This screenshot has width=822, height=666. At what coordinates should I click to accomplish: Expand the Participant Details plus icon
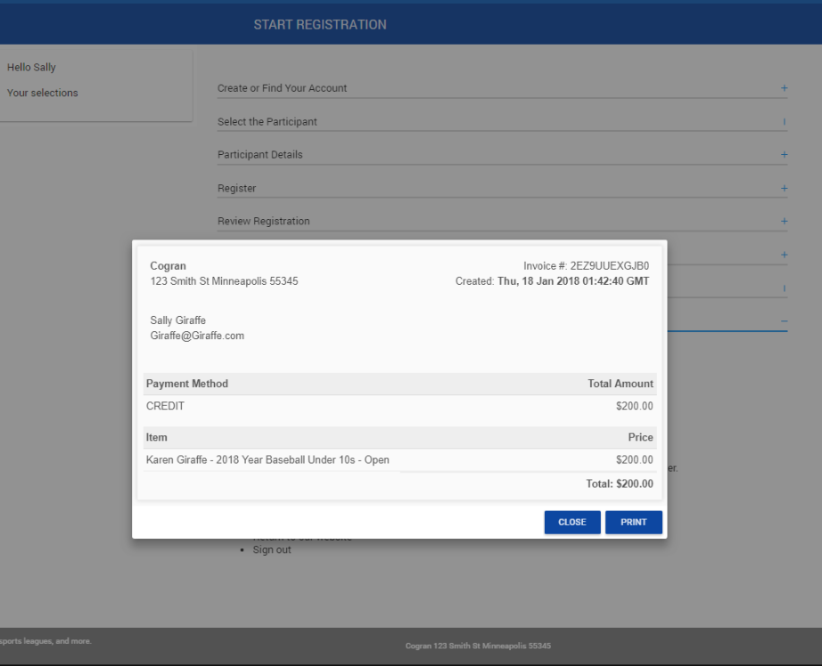coord(785,154)
